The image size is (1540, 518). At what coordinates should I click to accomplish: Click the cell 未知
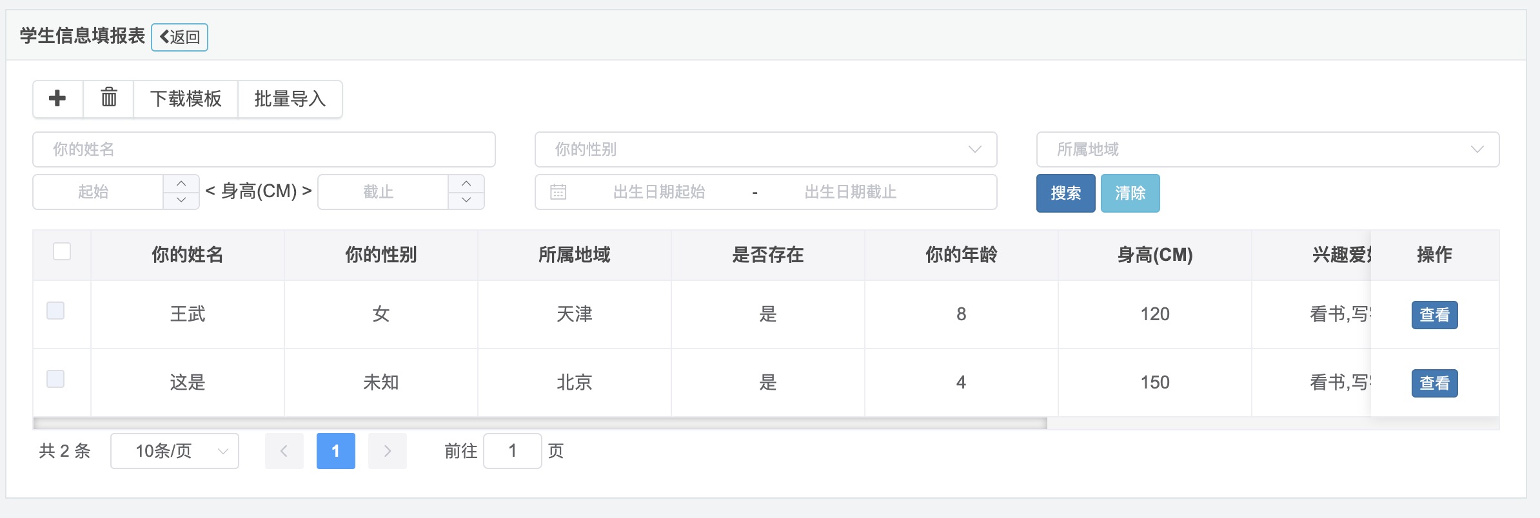tap(380, 383)
